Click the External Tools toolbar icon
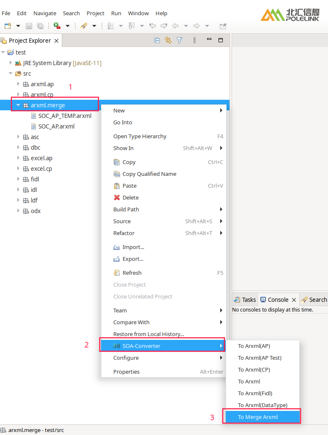Screen dimensions: 328x435 (x=84, y=26)
